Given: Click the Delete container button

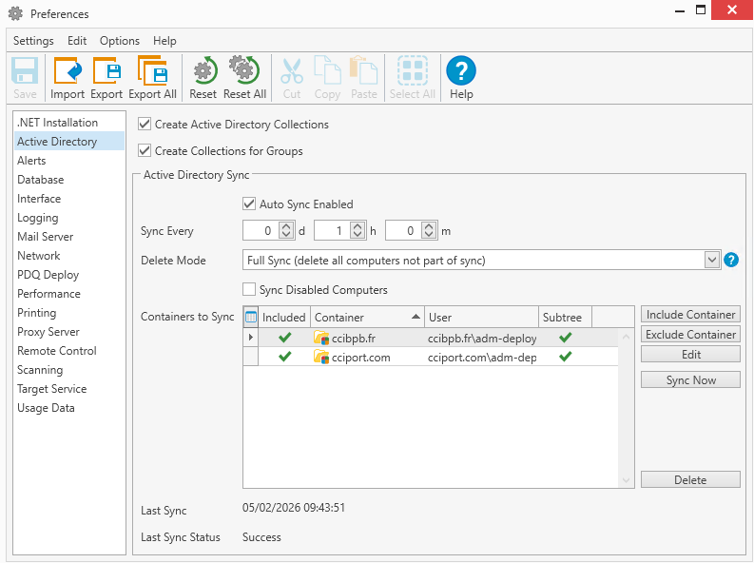Looking at the screenshot, I should pos(690,480).
